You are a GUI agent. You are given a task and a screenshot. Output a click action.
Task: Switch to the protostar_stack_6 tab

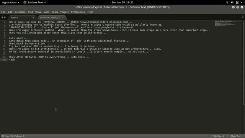(x=52, y=18)
